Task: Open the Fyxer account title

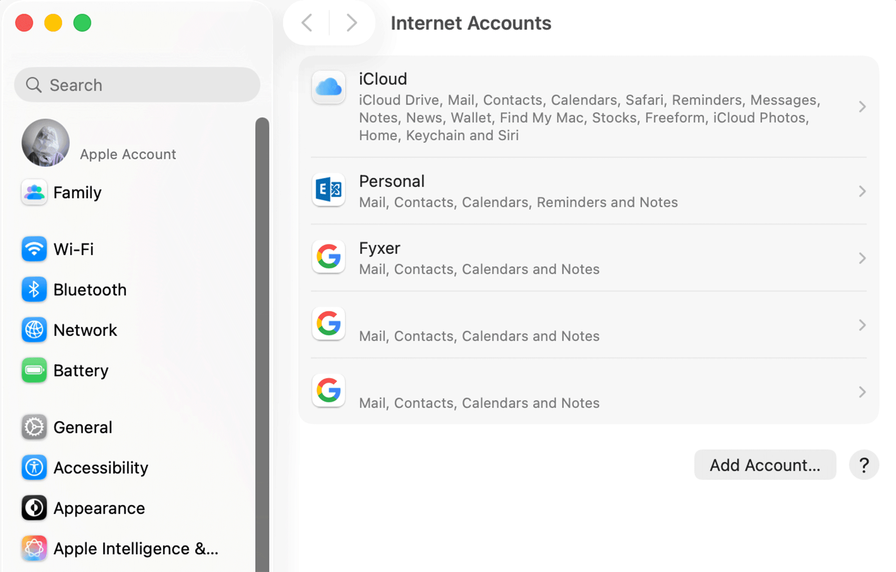Action: [379, 248]
